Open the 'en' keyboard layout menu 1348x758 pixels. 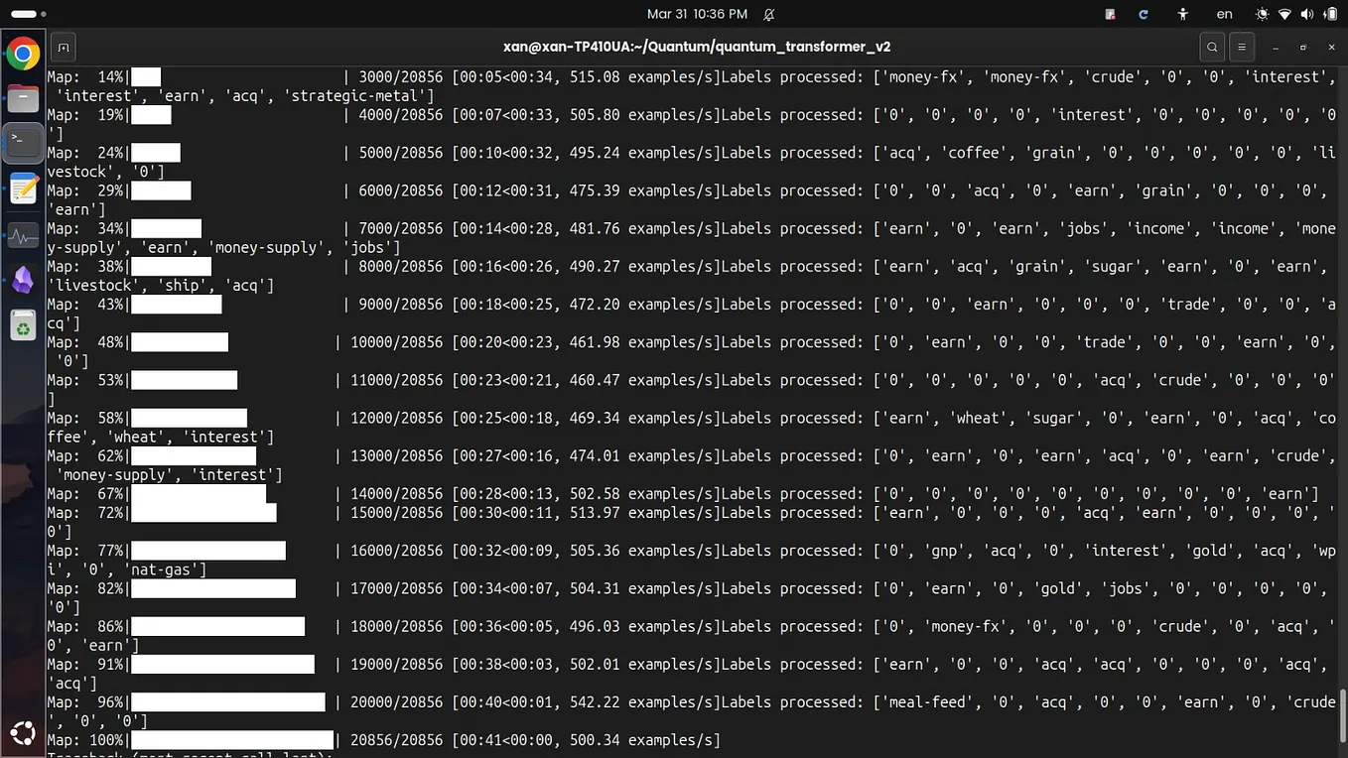coord(1224,14)
